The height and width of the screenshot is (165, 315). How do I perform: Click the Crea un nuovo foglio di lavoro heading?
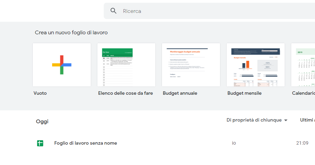tap(71, 33)
